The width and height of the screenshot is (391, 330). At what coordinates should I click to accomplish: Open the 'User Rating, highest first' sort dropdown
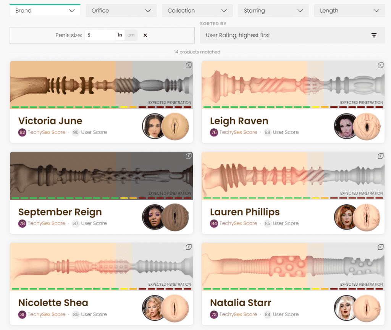coord(292,35)
